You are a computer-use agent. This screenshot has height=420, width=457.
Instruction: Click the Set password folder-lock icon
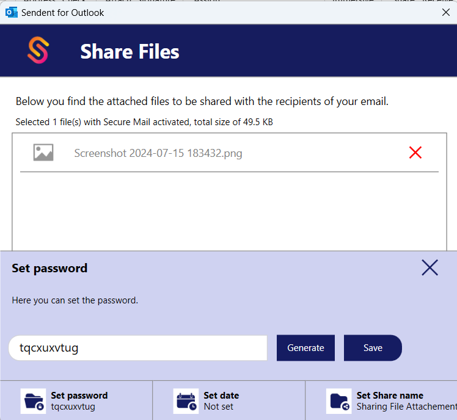pos(33,401)
